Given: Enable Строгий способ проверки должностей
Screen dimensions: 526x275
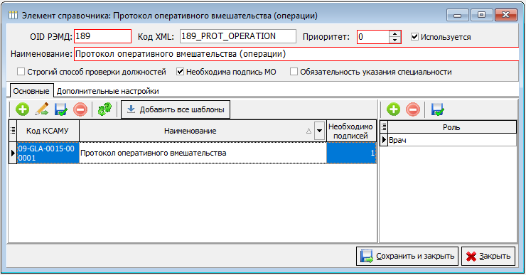Looking at the screenshot, I should [21, 72].
